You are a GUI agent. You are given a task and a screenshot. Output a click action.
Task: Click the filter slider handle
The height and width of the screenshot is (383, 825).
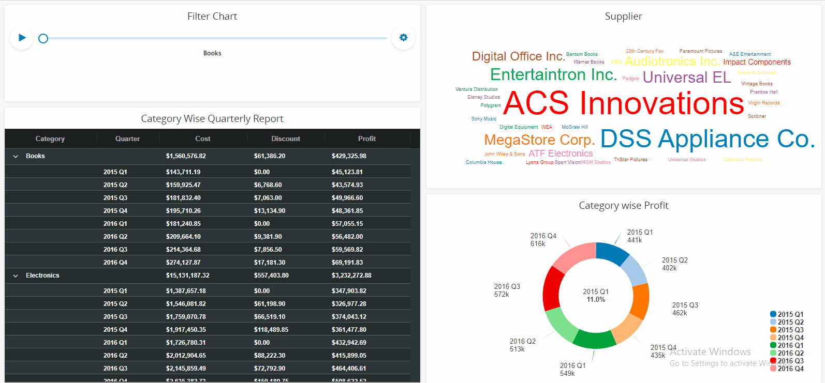click(x=43, y=38)
